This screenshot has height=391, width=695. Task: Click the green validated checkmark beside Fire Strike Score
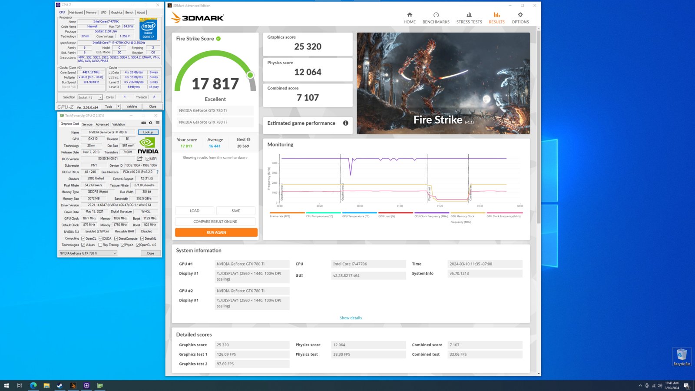point(218,39)
